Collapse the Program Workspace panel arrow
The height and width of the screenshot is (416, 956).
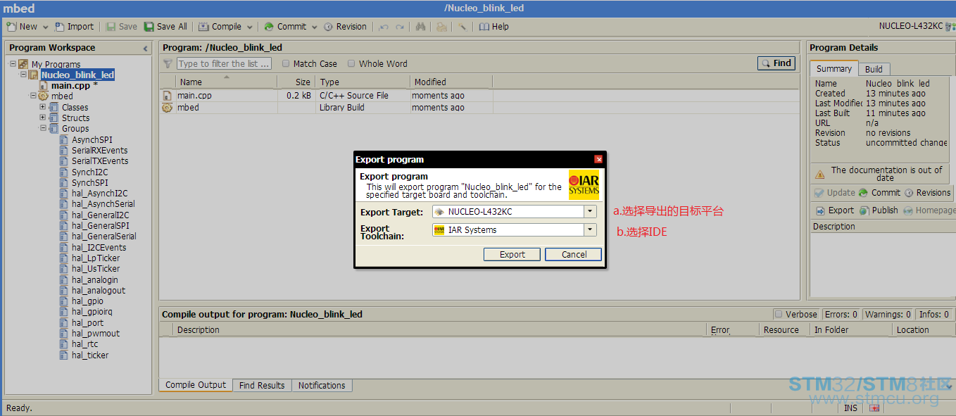pos(146,48)
